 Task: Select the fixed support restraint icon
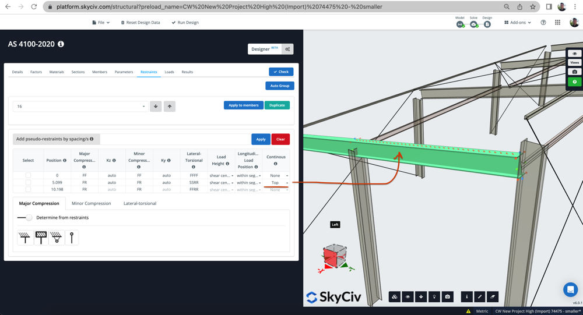pos(25,238)
